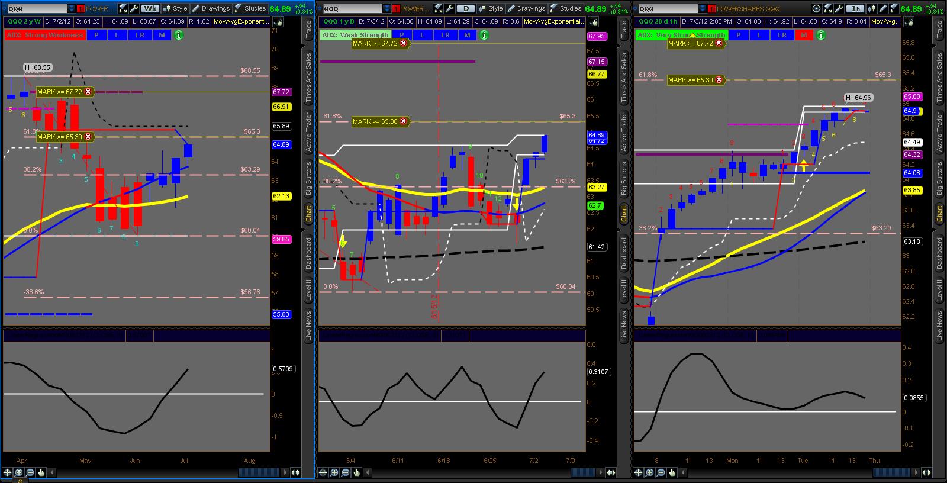Image resolution: width=947 pixels, height=483 pixels.
Task: Toggle the LR button in daily chart
Action: click(446, 35)
